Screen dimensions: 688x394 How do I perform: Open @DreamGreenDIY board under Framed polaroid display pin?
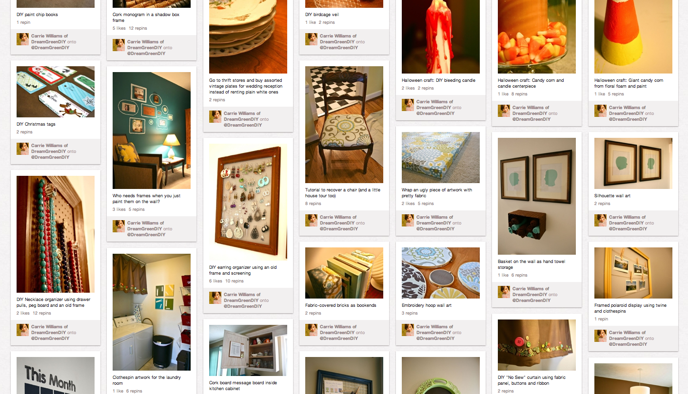point(628,344)
